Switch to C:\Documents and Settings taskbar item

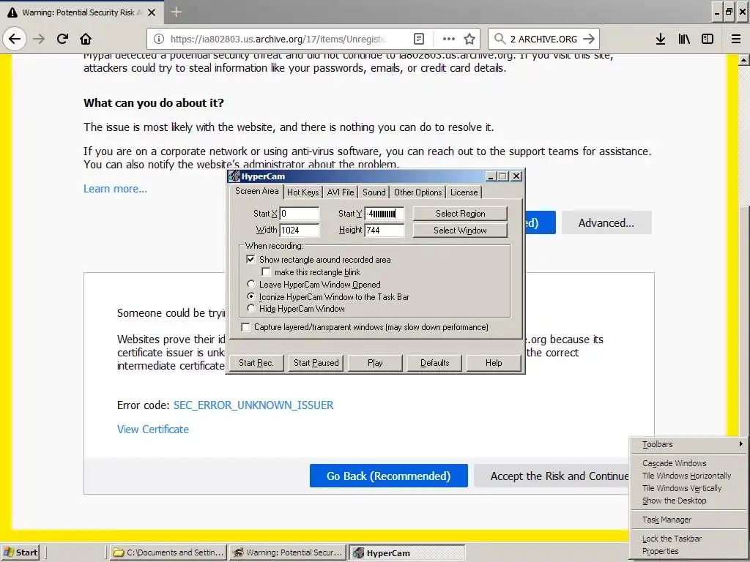168,552
